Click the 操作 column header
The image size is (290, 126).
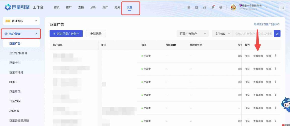pos(247,45)
